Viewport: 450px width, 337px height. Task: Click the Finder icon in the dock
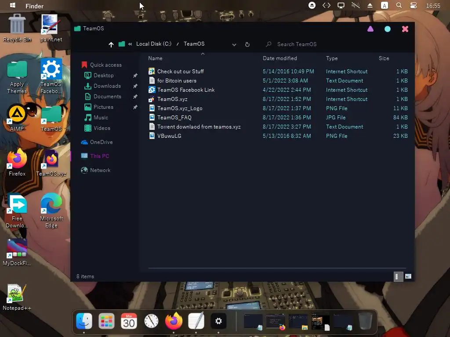(84, 321)
